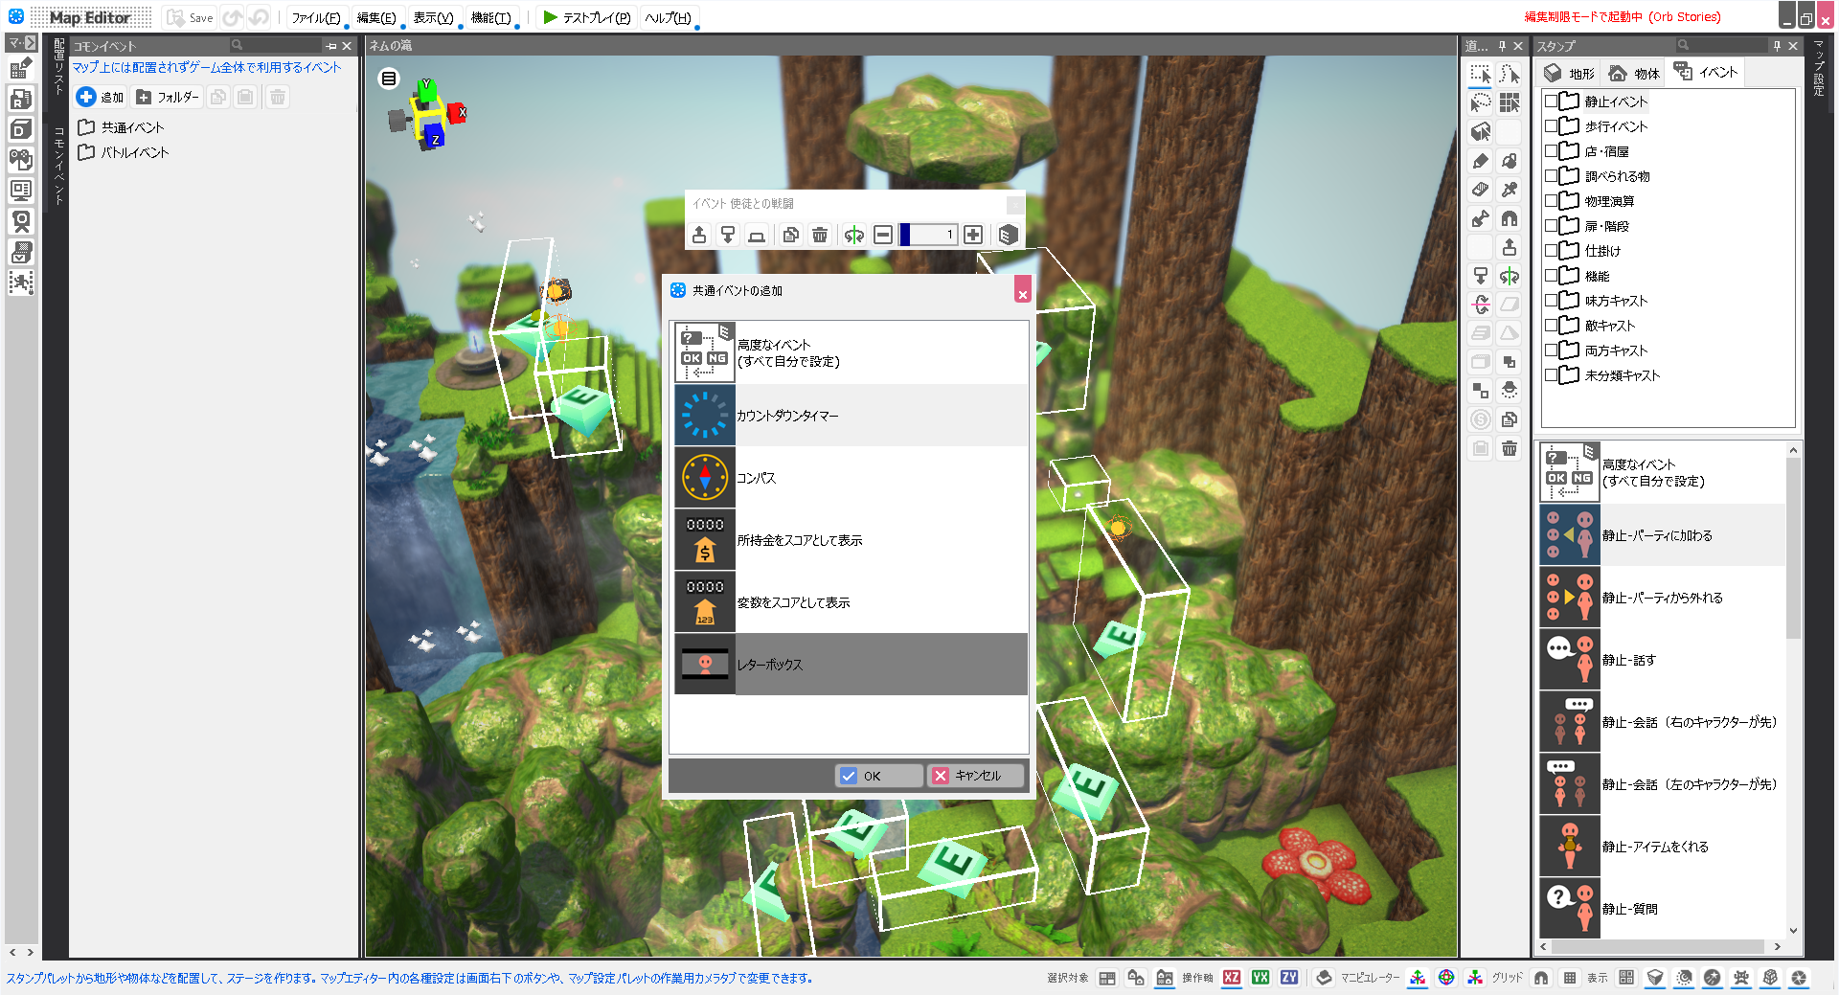Set operation axis to XZ
The width and height of the screenshot is (1839, 995).
1232,978
